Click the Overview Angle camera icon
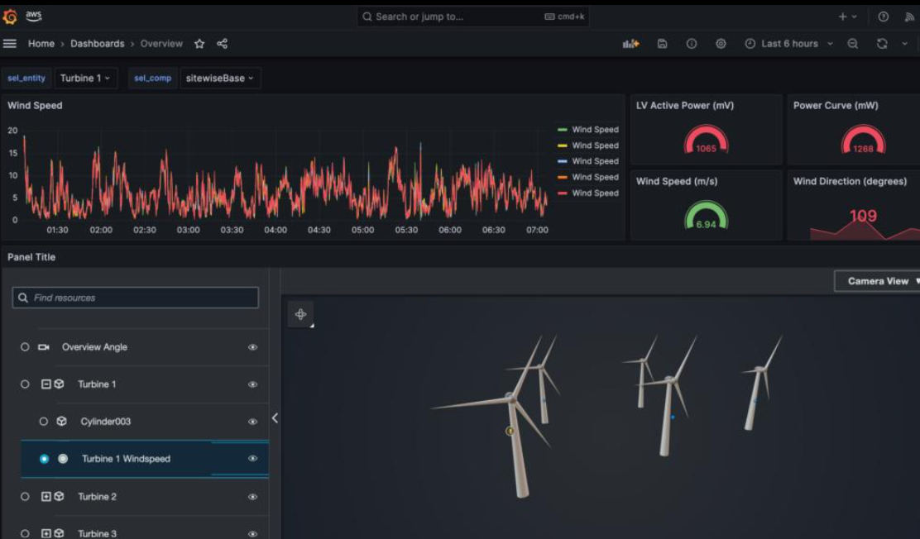 tap(43, 347)
